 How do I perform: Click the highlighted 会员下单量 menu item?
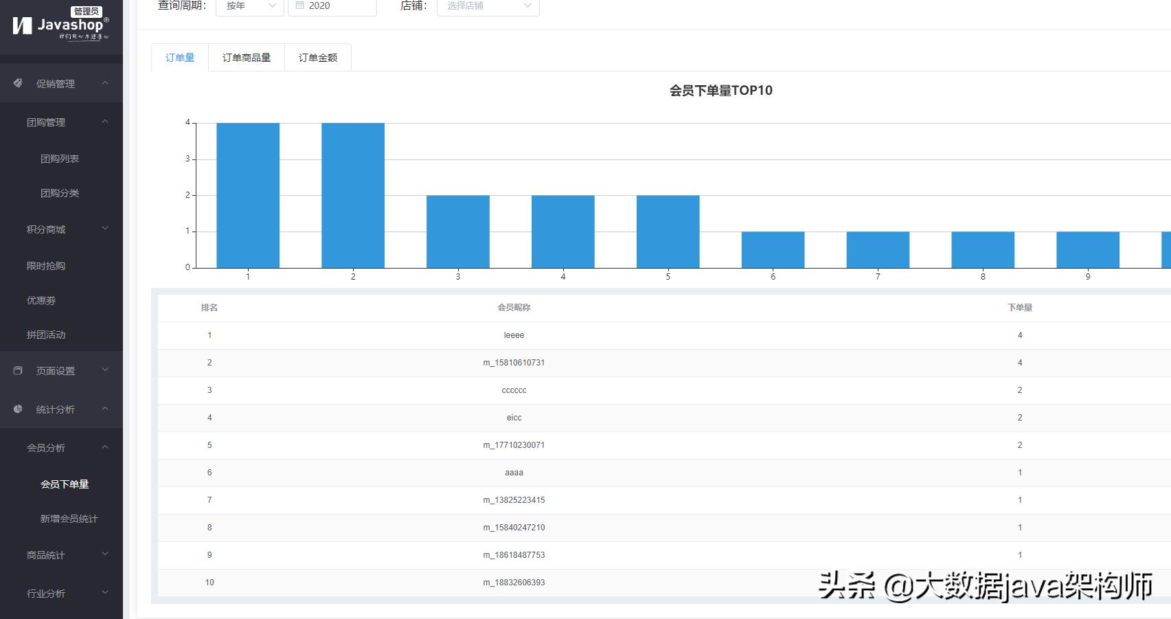(66, 484)
